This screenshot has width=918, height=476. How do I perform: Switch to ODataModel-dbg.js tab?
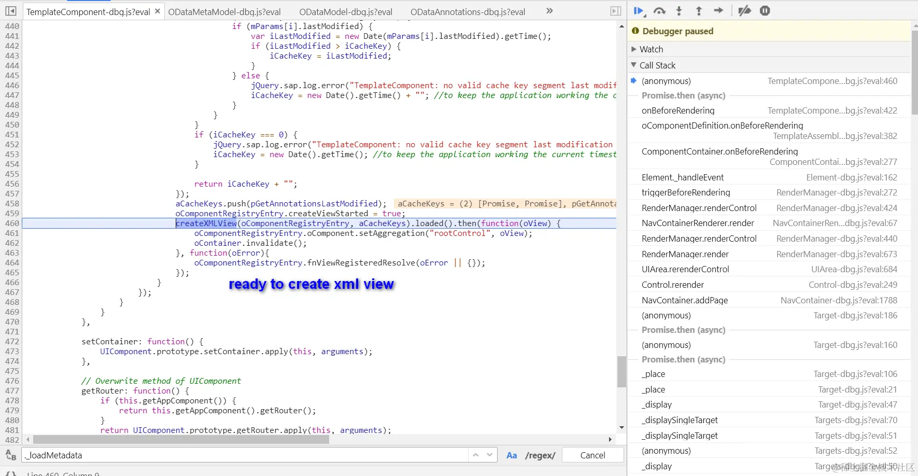(x=346, y=11)
